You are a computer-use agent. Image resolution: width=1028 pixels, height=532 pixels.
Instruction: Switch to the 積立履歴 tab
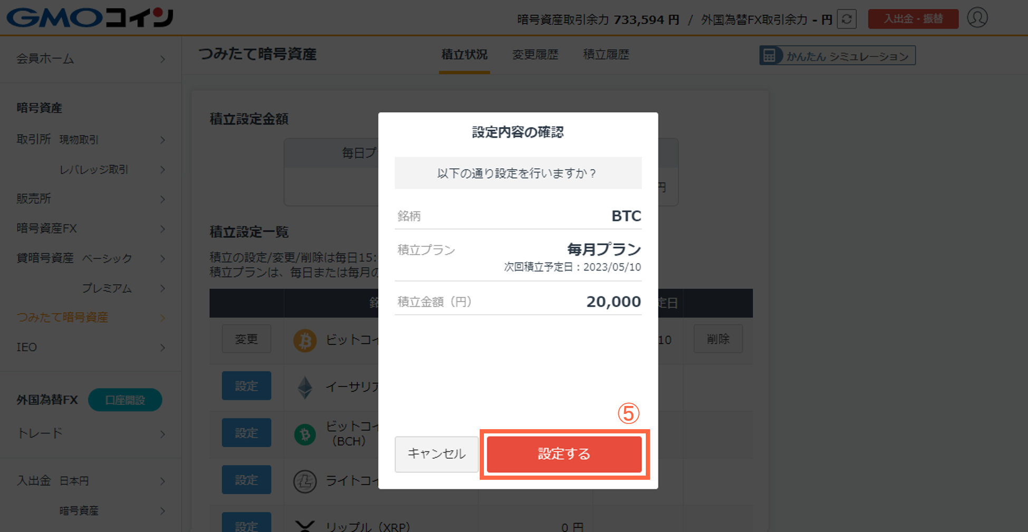pos(606,54)
